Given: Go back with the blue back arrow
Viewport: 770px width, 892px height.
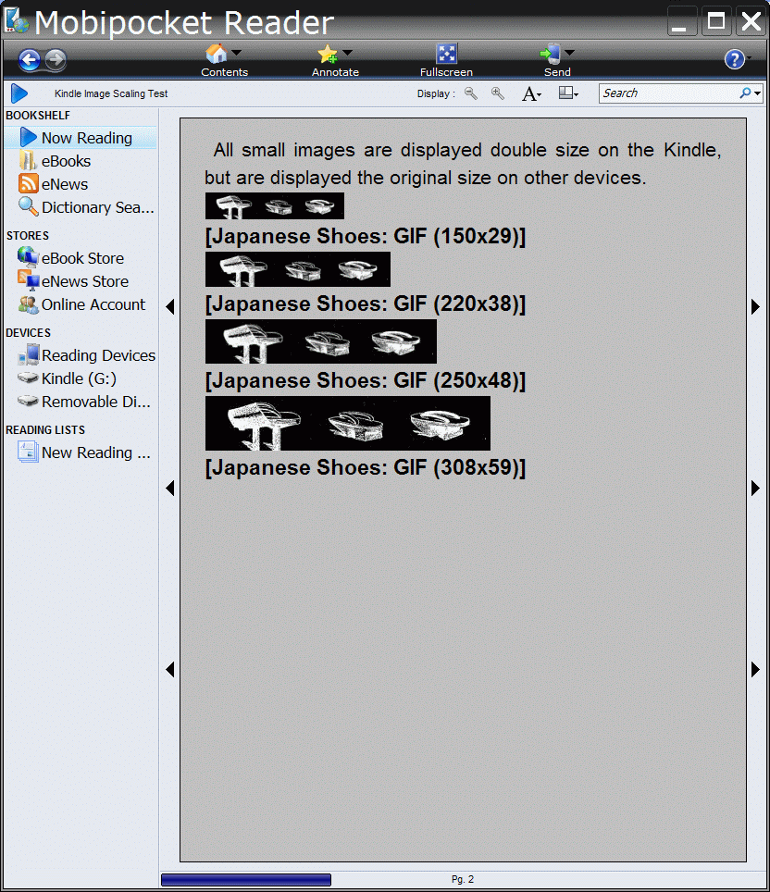Looking at the screenshot, I should click(x=29, y=60).
